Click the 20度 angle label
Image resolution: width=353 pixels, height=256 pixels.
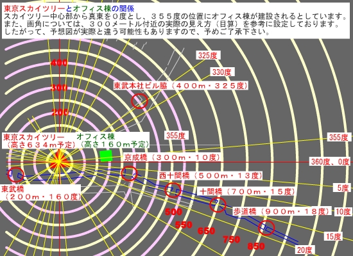[x=305, y=250]
